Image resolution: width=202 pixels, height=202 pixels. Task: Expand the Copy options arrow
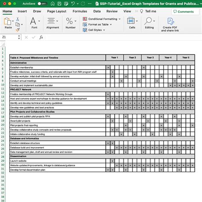point(22,25)
